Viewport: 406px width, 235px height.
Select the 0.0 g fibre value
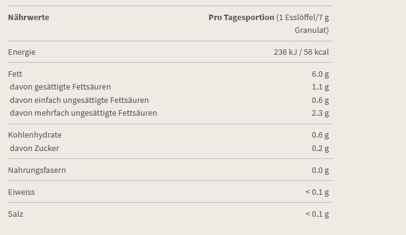[x=320, y=170]
